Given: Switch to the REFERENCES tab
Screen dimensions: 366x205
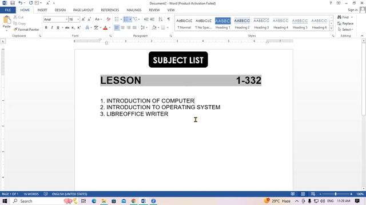Looking at the screenshot, I should point(110,10).
